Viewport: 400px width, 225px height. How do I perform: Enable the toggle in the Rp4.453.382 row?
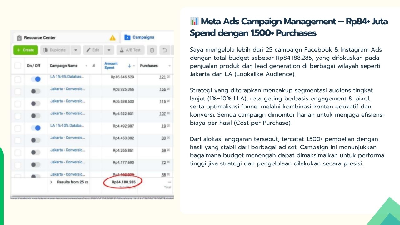(x=36, y=140)
